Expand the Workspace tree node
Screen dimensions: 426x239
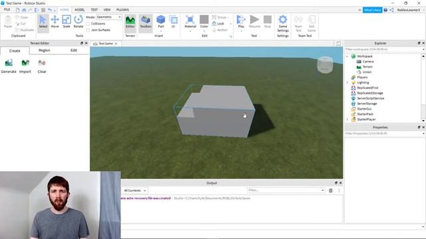(347, 56)
